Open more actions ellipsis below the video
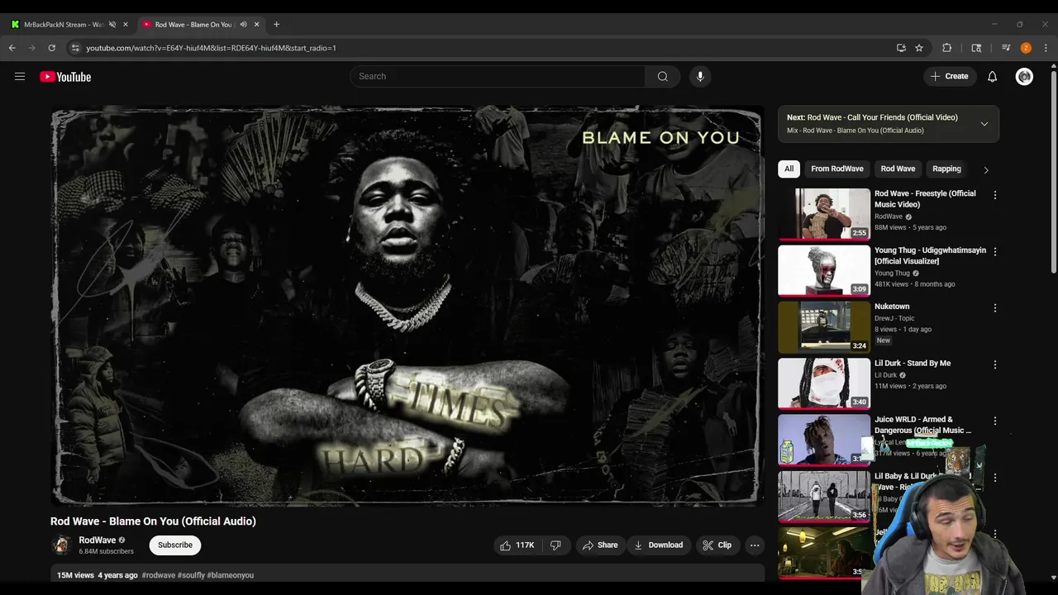The width and height of the screenshot is (1058, 595). [754, 545]
